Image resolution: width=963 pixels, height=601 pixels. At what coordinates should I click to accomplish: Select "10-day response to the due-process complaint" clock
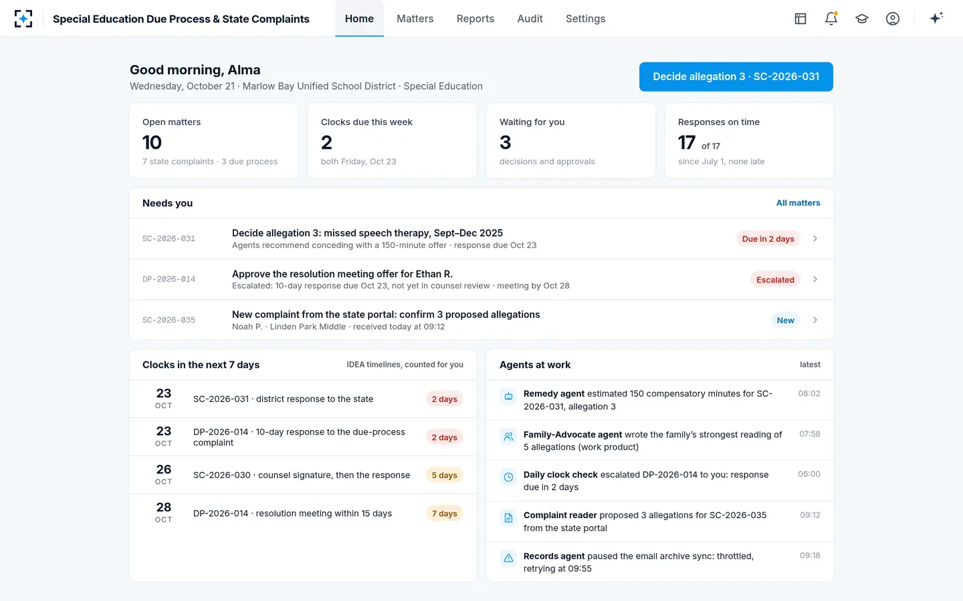click(303, 437)
